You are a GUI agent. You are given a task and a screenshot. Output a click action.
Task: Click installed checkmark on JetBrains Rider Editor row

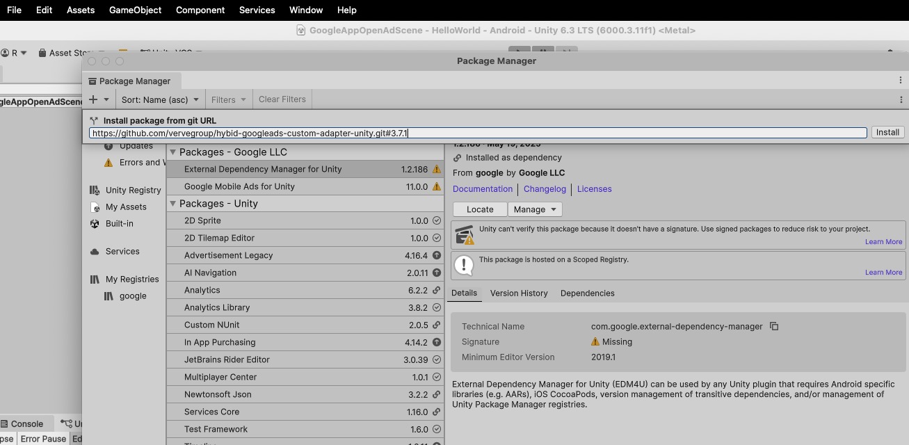click(x=437, y=359)
